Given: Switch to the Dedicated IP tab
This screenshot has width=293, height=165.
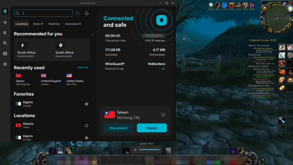Looking at the screenshot, I should pos(73,24).
